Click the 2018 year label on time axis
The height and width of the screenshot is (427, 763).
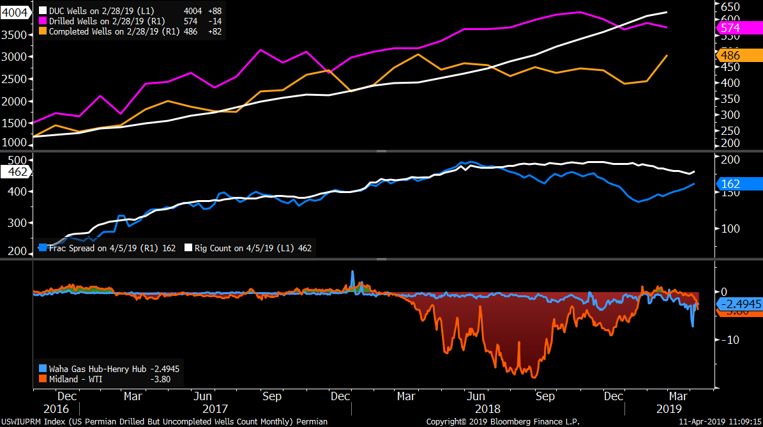click(488, 409)
